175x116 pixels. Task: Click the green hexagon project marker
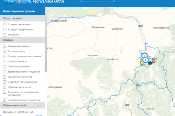coord(142,63)
